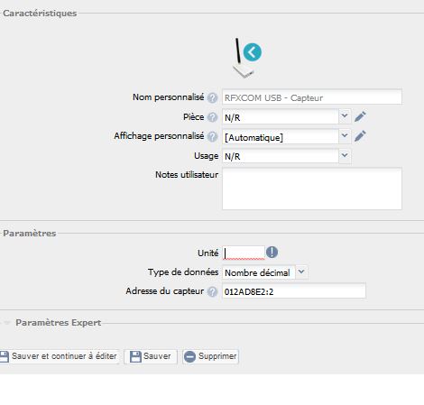Click the exclamation warning icon beside Unité
Image resolution: width=424 pixels, height=405 pixels.
[x=272, y=252]
